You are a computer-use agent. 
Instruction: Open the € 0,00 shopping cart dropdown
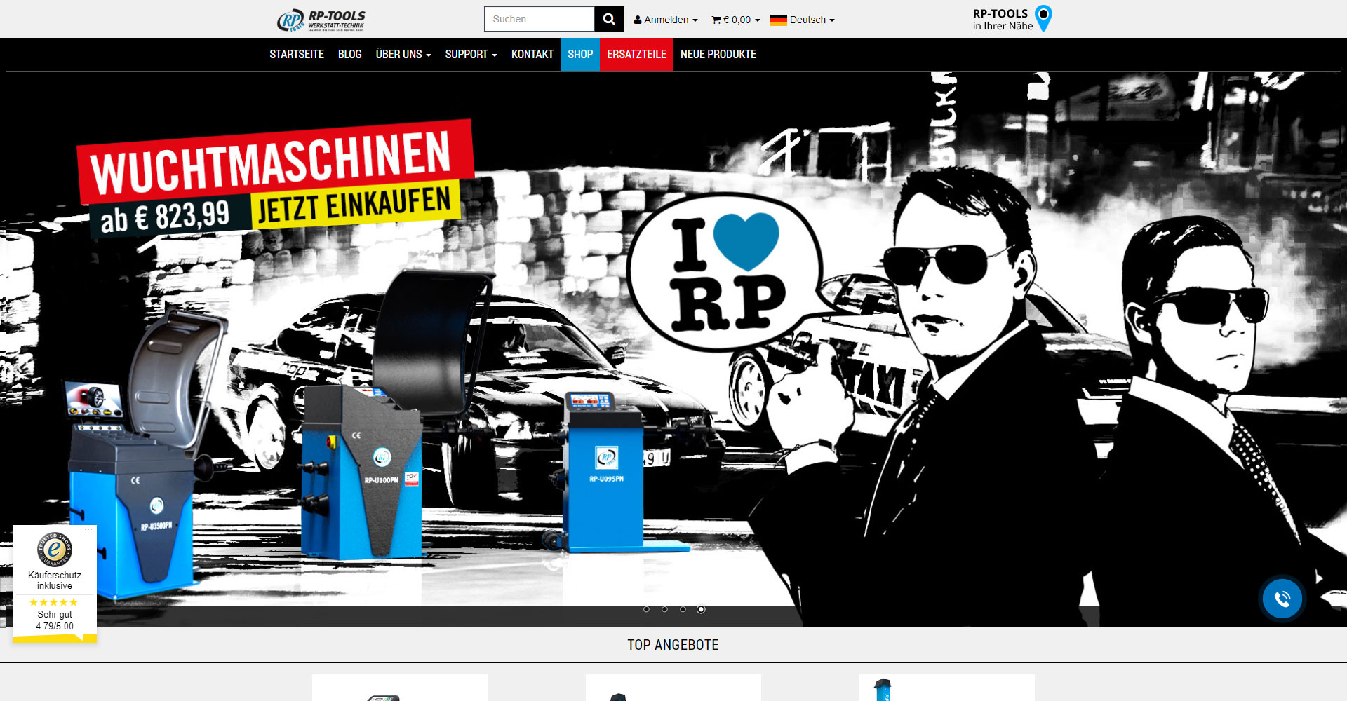[x=736, y=20]
